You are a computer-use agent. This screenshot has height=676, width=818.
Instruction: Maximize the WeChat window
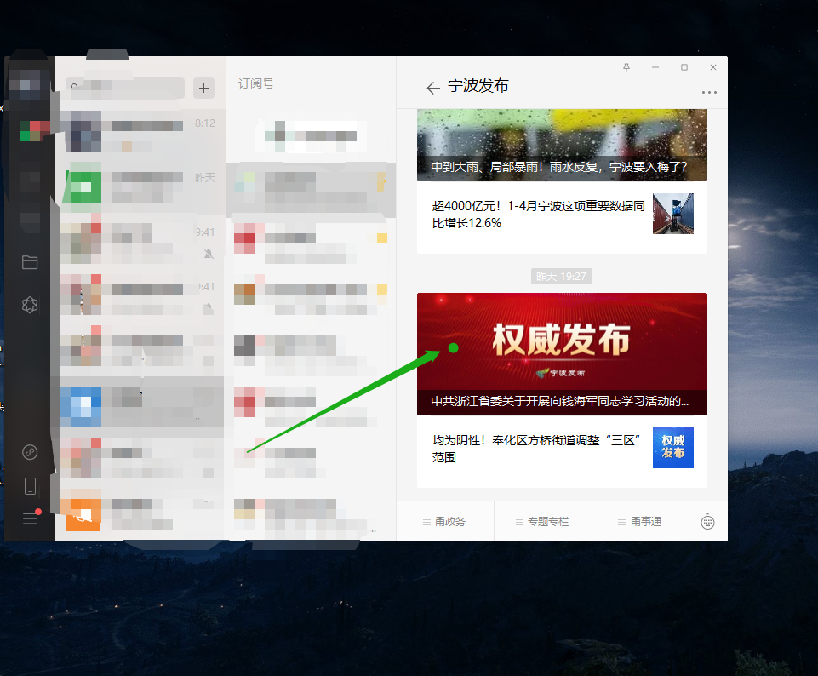pyautogui.click(x=684, y=67)
